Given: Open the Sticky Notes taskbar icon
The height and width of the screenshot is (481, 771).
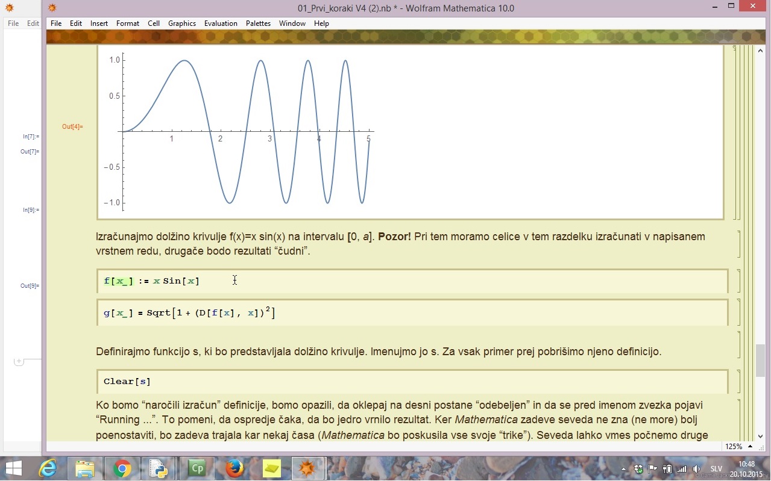Looking at the screenshot, I should [272, 468].
